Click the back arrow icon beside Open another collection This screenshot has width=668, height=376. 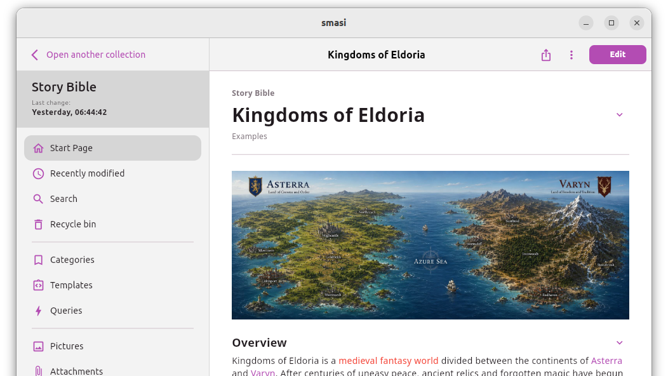[x=35, y=55]
